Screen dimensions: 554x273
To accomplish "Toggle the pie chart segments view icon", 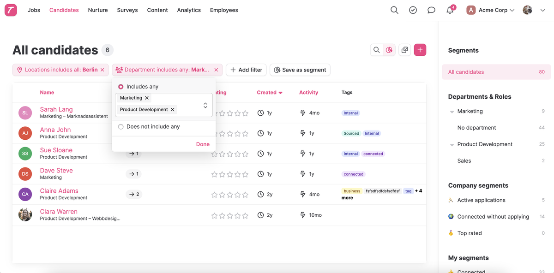I will click(x=389, y=50).
